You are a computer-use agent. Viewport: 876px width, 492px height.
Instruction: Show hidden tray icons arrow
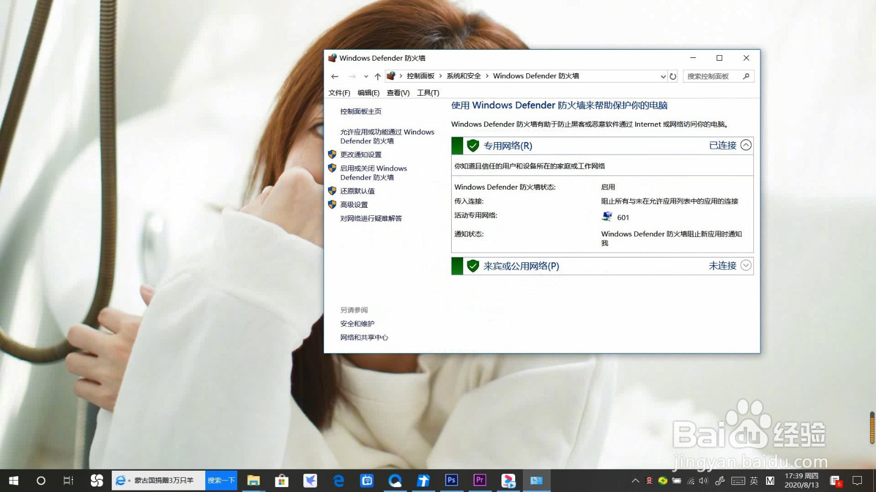click(x=635, y=481)
